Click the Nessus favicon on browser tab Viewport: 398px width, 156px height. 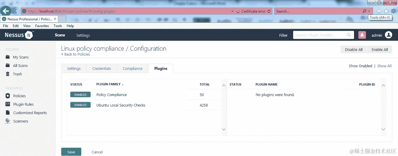pos(4,19)
